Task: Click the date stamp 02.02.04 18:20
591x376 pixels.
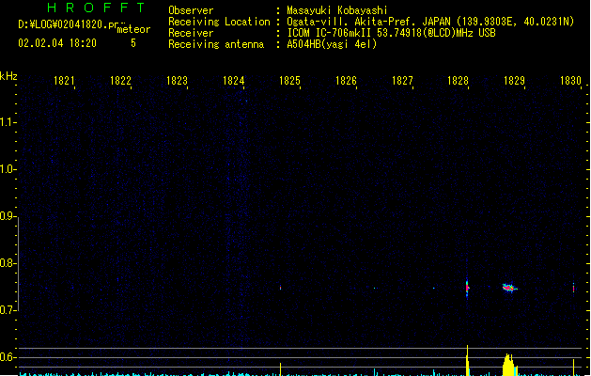Action: click(x=57, y=43)
